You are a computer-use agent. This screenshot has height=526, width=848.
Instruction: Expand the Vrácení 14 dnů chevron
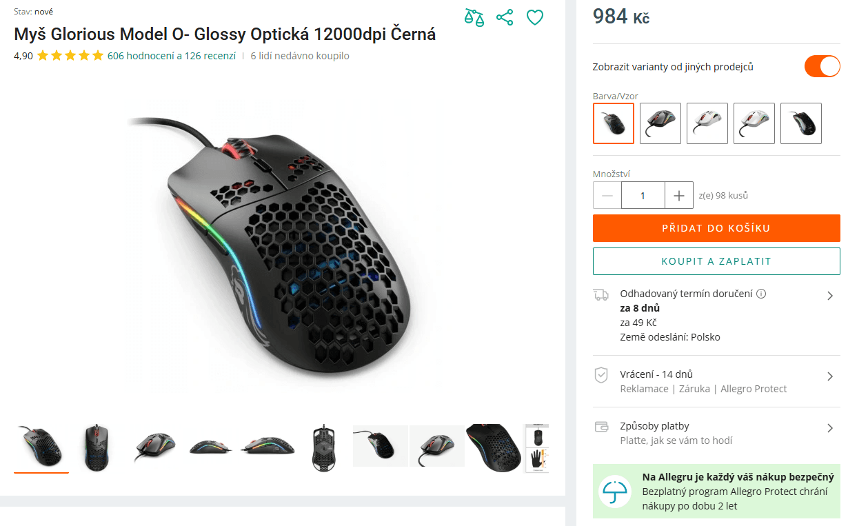[830, 376]
